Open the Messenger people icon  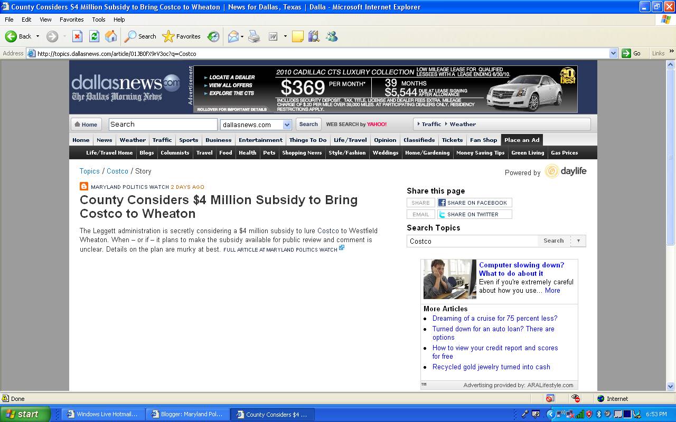click(332, 36)
